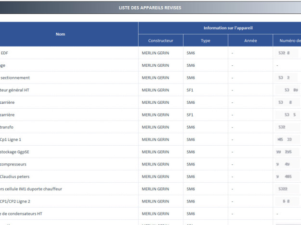Screen dimensions: 301x225
Task: Click SF1 type cell in 'général HT' row
Action: tap(190, 90)
